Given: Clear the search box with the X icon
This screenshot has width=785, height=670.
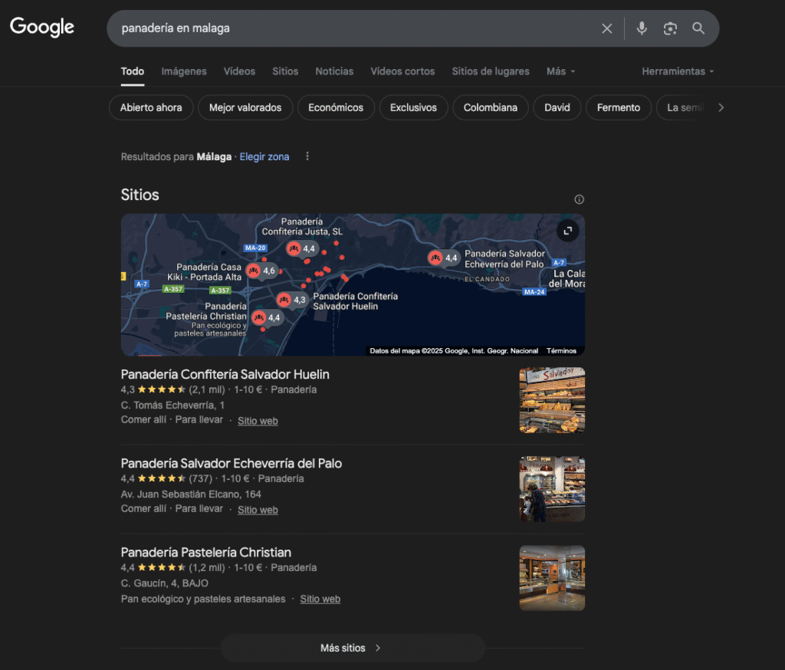Looking at the screenshot, I should [x=607, y=28].
